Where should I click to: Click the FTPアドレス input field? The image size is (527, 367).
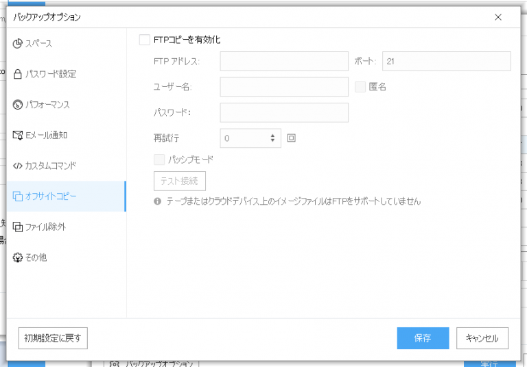click(284, 62)
